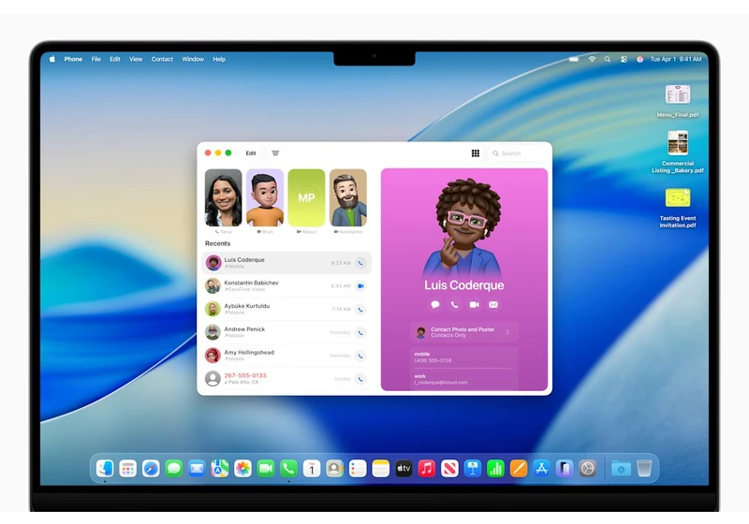Open the File menu
The height and width of the screenshot is (524, 749).
tap(96, 59)
